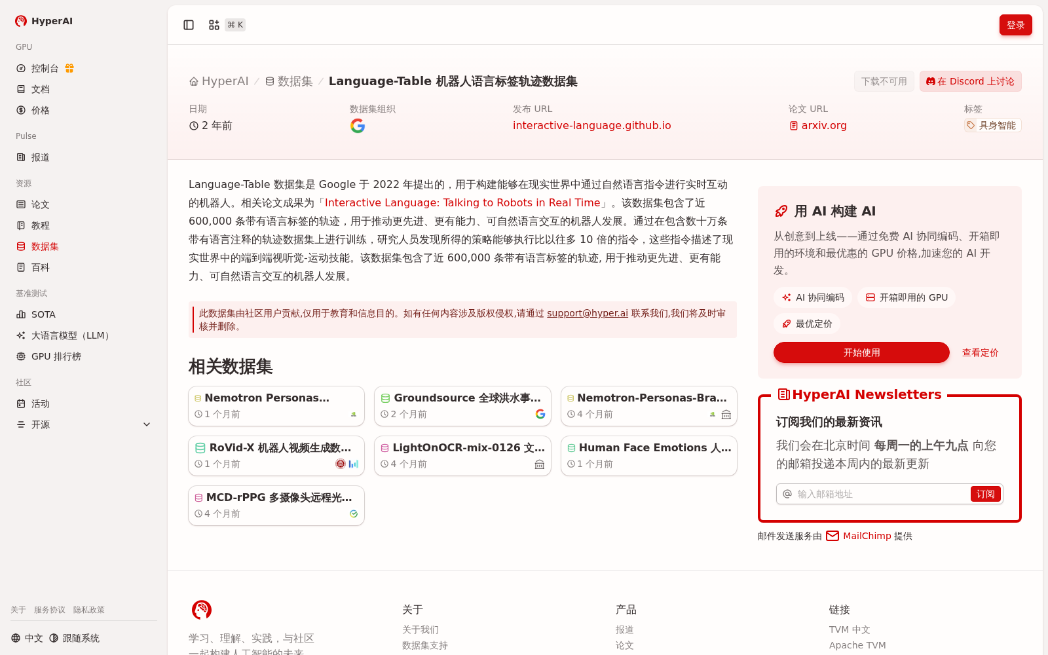Open the command search ⌘K button
Image resolution: width=1048 pixels, height=655 pixels.
point(227,25)
